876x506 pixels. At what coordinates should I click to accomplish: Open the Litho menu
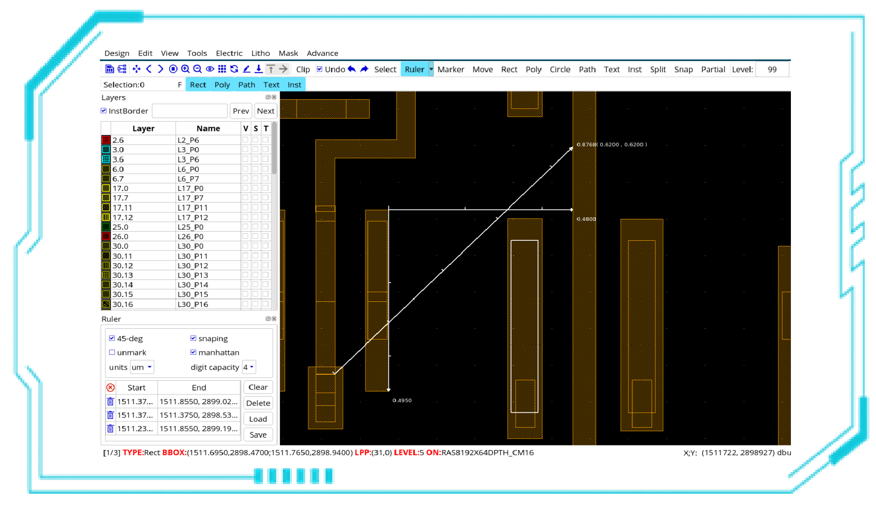tap(260, 53)
